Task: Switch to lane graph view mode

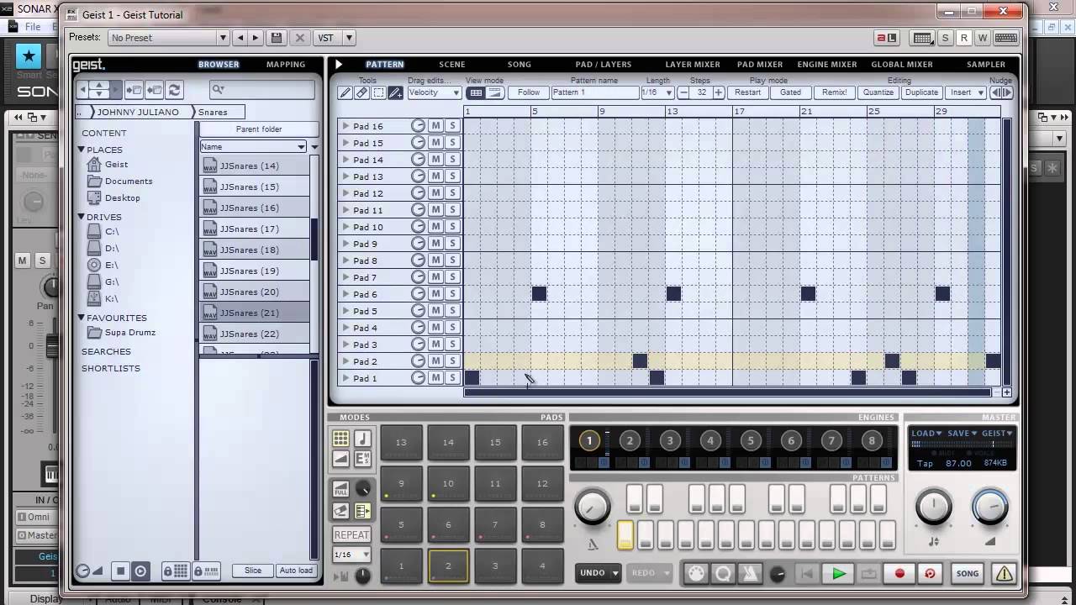Action: (x=494, y=92)
